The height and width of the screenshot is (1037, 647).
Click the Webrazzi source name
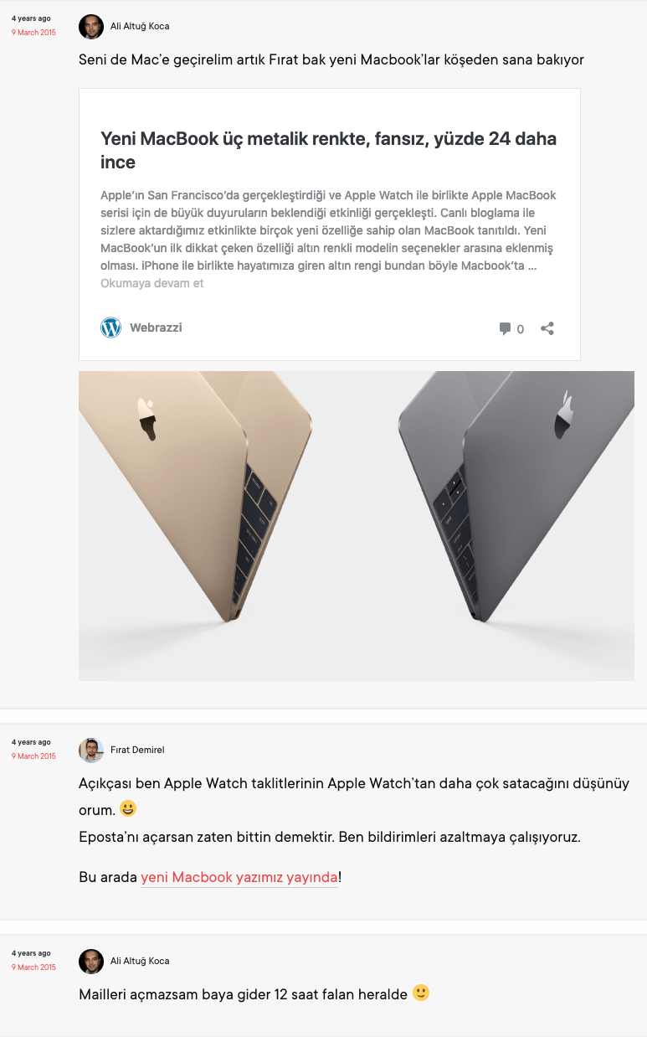[156, 328]
